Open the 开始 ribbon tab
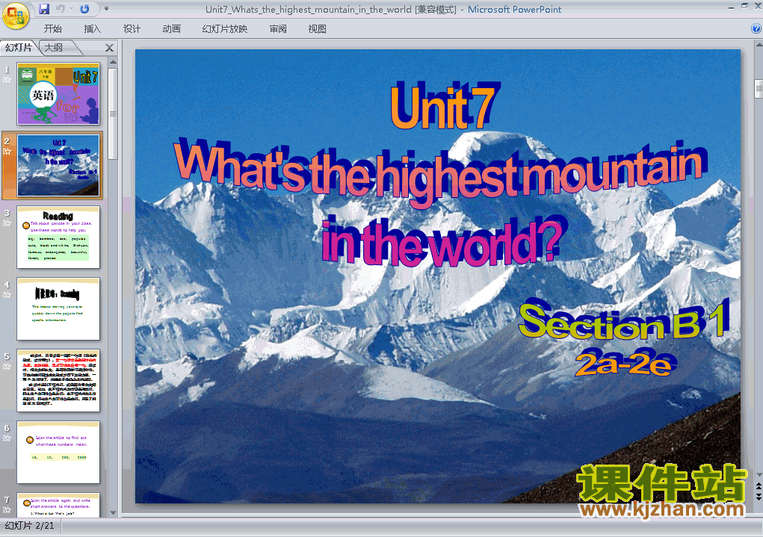This screenshot has height=537, width=763. click(52, 28)
